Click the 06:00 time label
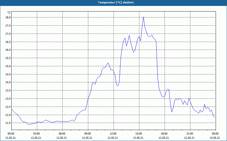The height and width of the screenshot is (141, 227). [x=63, y=134]
